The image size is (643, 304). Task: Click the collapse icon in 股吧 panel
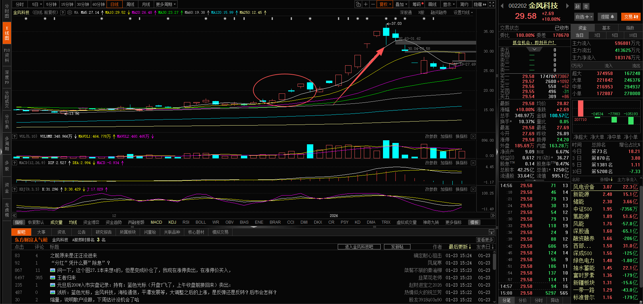(x=491, y=232)
